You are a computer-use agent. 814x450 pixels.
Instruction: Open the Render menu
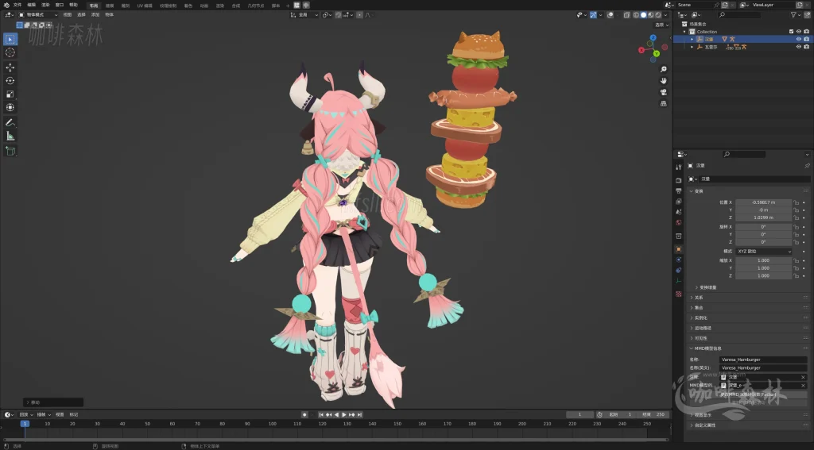[45, 5]
